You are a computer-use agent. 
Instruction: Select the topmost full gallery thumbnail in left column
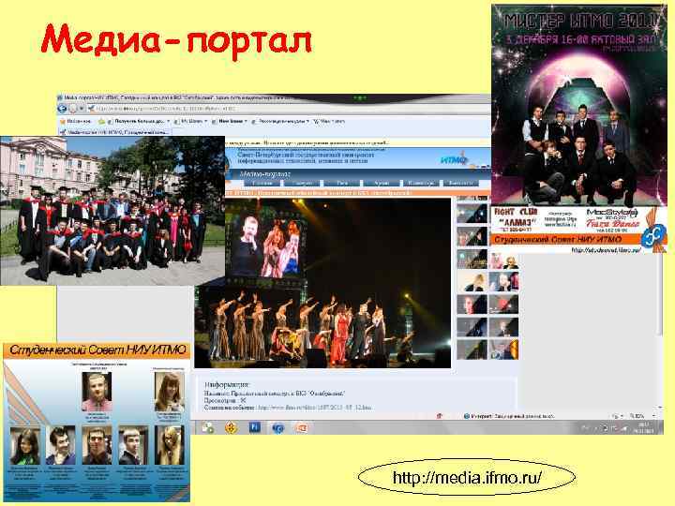pos(472,214)
